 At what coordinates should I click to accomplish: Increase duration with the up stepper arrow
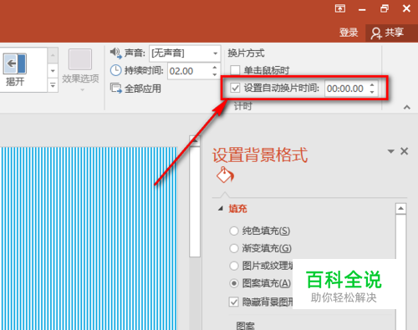point(215,68)
